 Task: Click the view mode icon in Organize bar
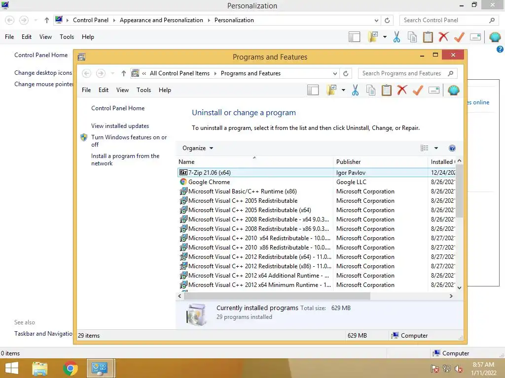[x=425, y=148]
